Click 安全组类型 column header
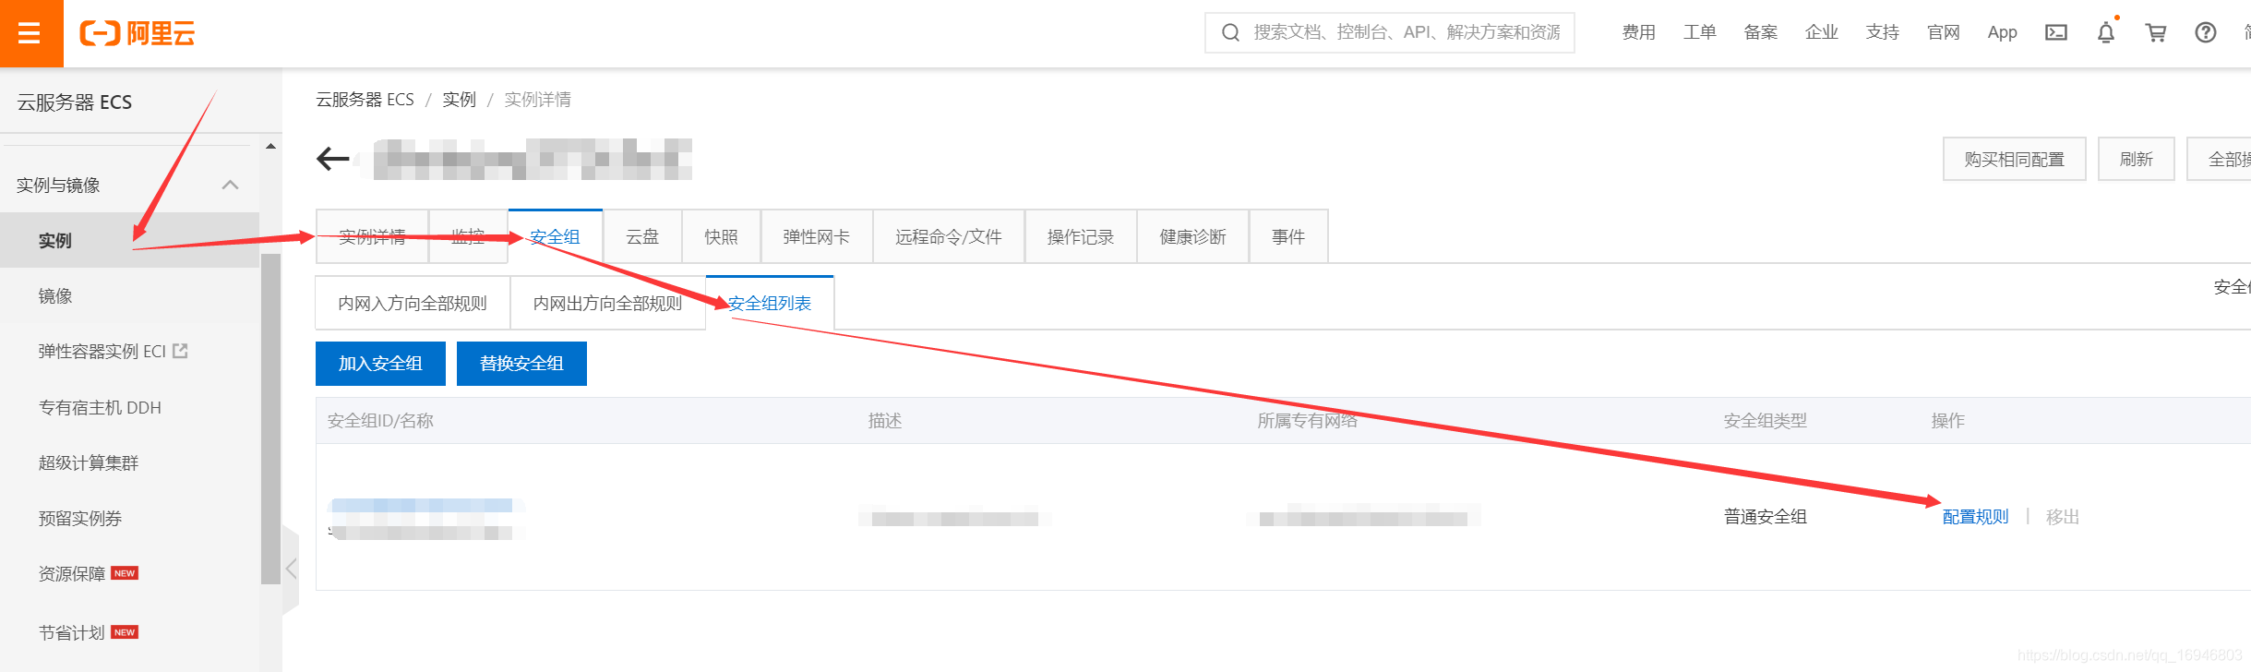 coord(1765,420)
